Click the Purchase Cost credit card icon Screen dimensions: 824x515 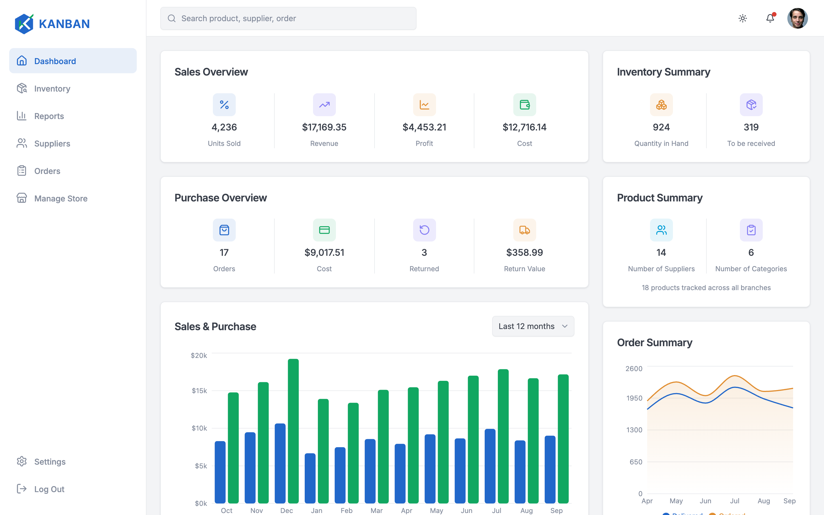[324, 230]
